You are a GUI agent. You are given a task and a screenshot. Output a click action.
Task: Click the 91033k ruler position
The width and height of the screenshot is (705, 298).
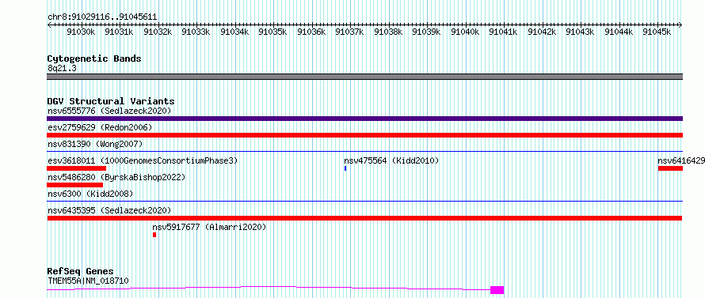point(196,32)
